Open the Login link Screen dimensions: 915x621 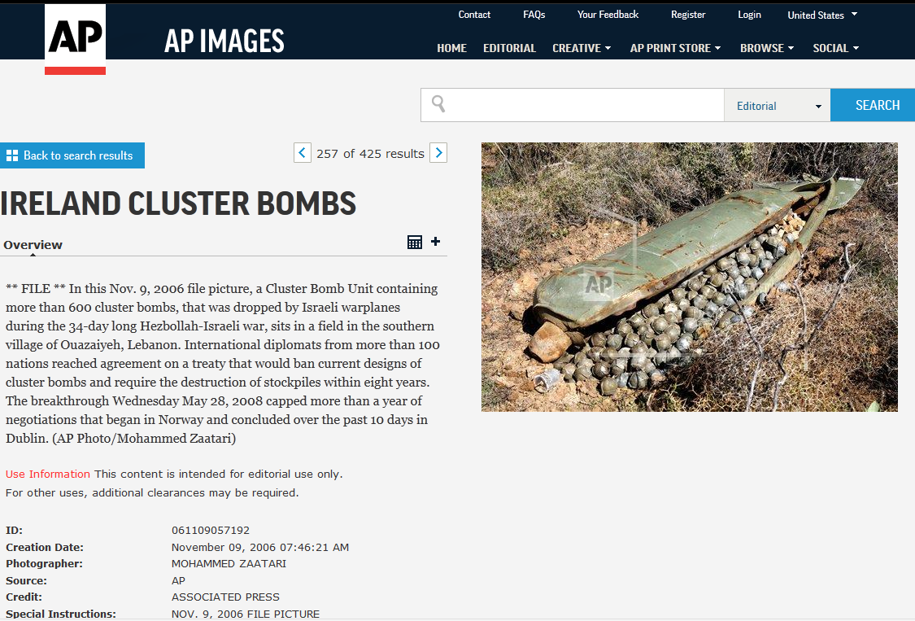[749, 15]
